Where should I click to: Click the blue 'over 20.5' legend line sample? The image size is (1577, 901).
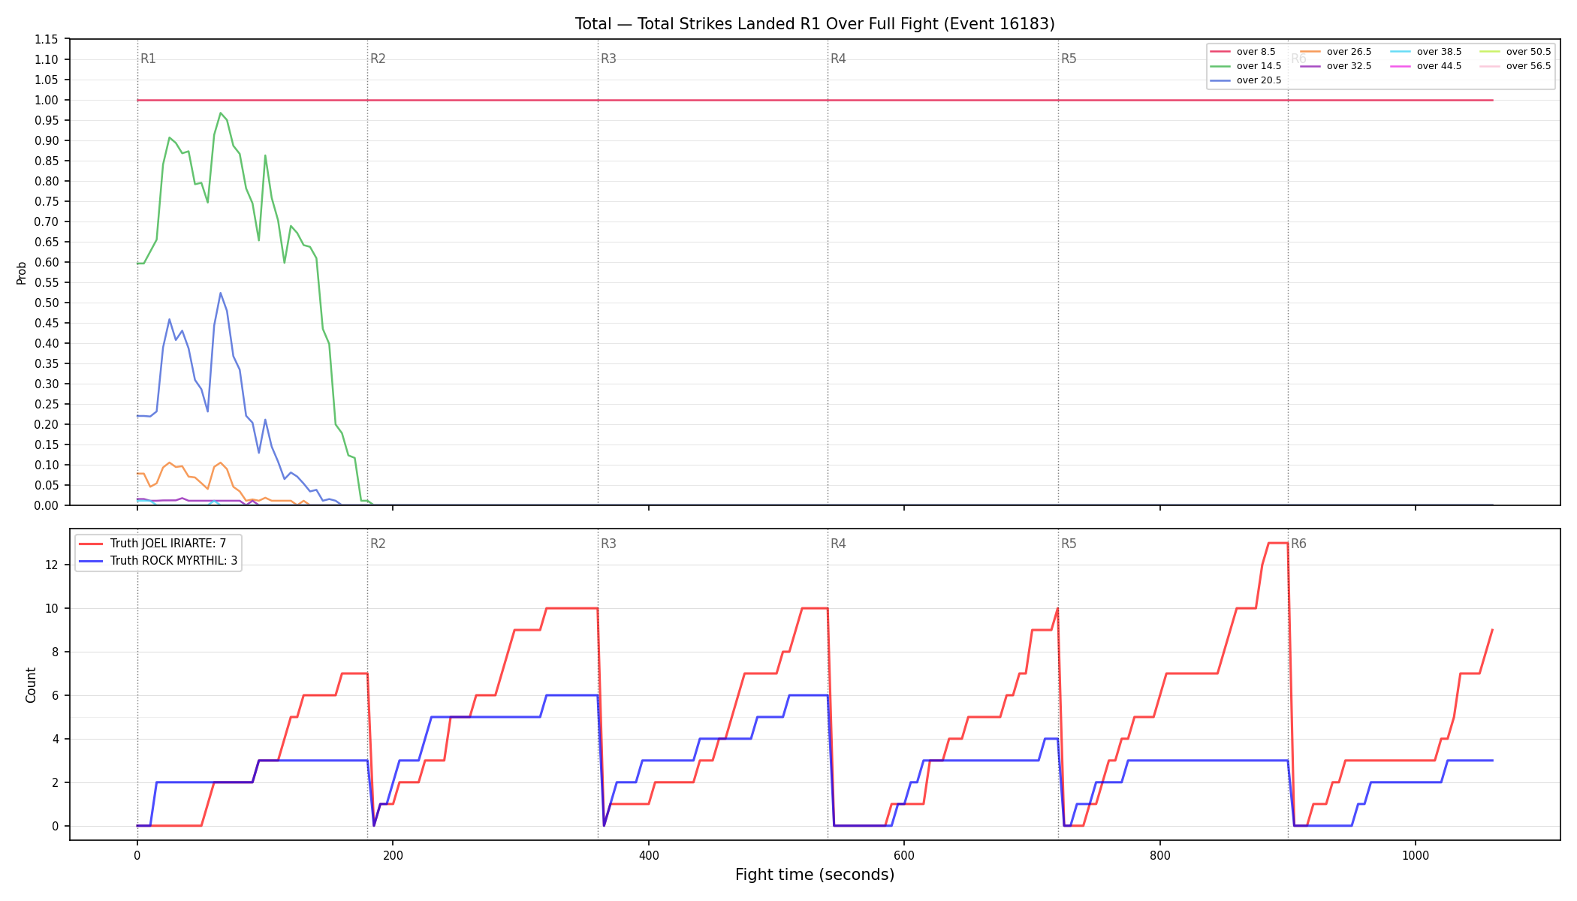[x=1220, y=80]
